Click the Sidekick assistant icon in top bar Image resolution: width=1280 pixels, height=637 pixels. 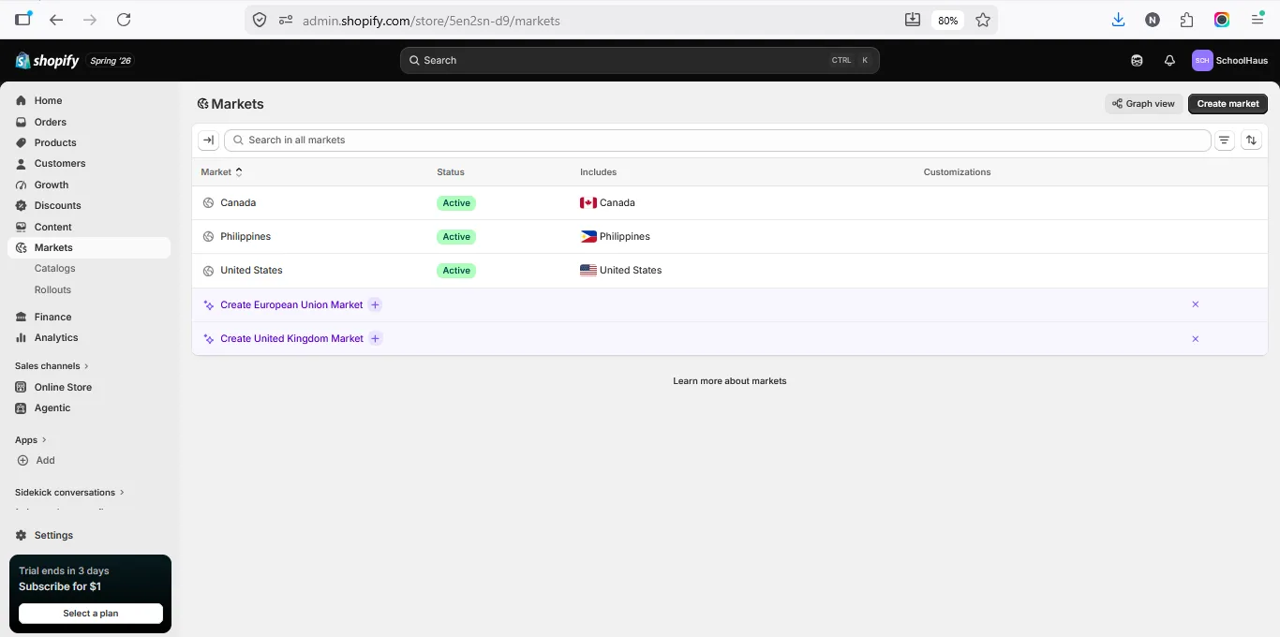pyautogui.click(x=1137, y=60)
